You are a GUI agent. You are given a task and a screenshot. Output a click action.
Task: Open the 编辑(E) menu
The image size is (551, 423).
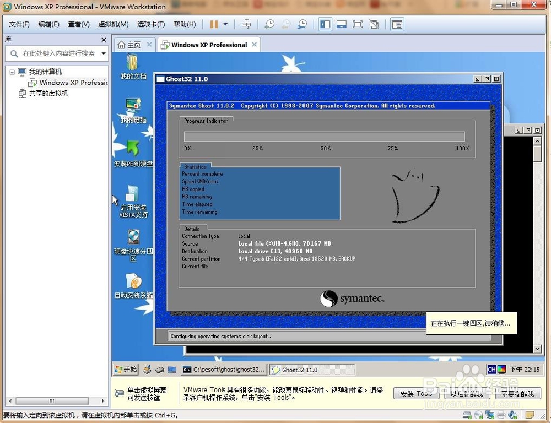49,24
